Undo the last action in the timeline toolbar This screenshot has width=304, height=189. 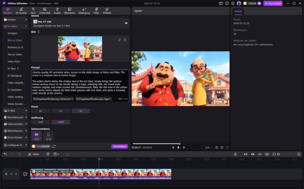[5, 154]
